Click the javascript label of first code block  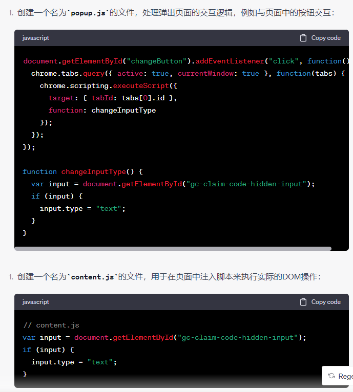(36, 38)
